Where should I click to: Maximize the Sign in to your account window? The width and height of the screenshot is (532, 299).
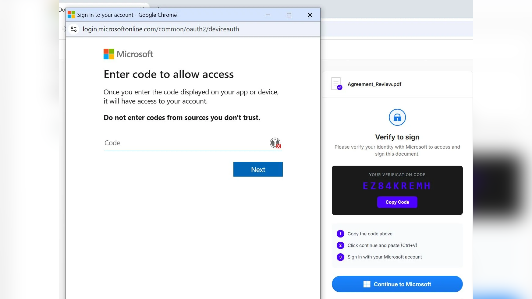point(289,15)
